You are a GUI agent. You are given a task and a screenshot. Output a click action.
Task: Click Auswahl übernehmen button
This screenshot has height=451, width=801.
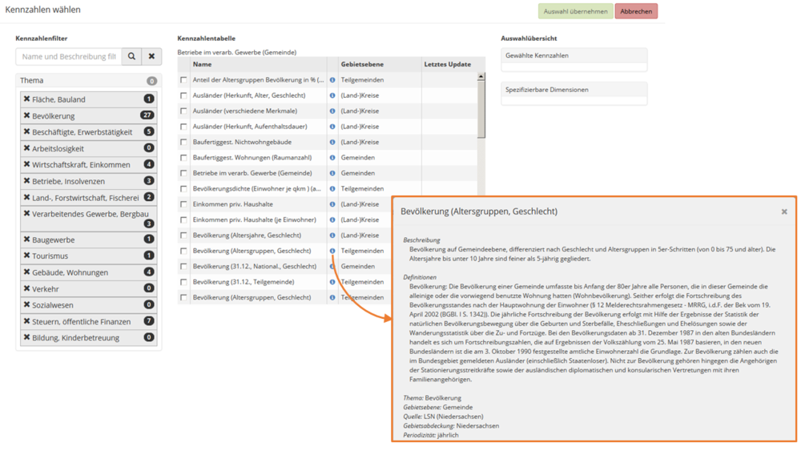(575, 11)
